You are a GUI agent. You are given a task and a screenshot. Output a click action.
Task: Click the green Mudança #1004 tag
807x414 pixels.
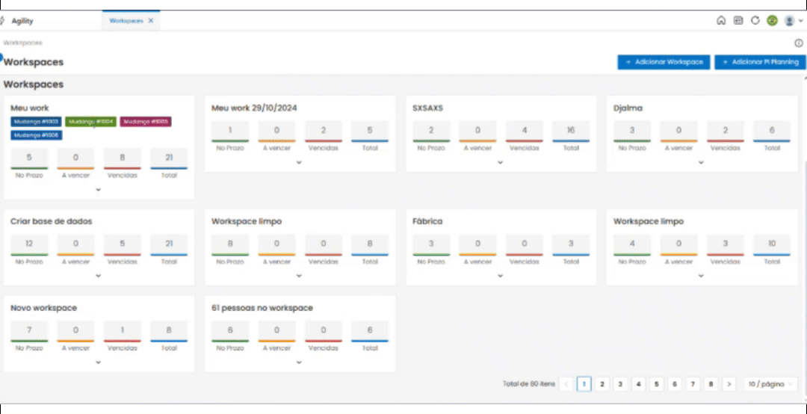tap(91, 122)
